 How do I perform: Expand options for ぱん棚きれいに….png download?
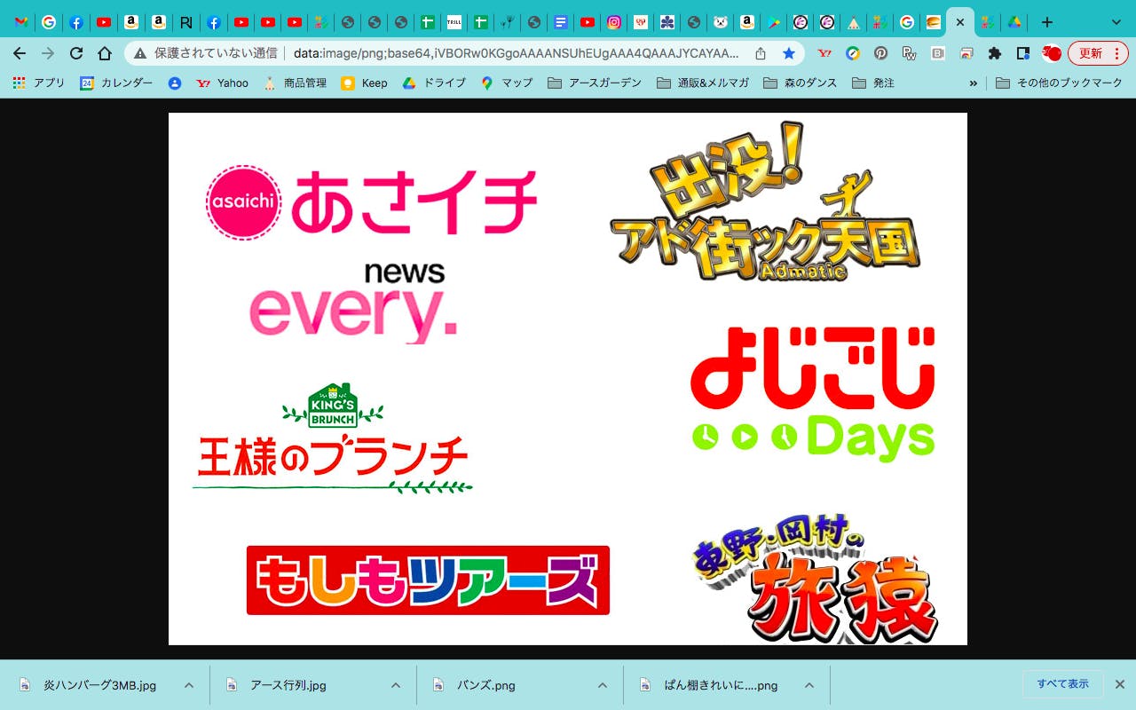tap(809, 685)
